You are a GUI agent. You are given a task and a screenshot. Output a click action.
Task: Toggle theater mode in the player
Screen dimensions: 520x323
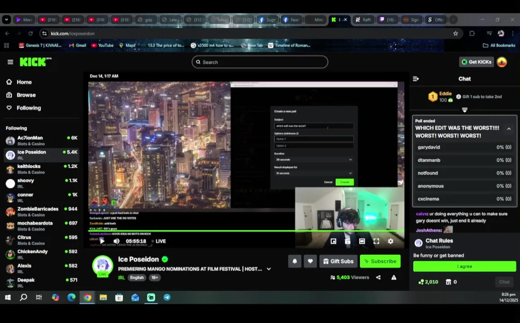[x=362, y=241]
